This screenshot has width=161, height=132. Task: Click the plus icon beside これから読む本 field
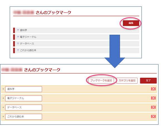coord(3,117)
